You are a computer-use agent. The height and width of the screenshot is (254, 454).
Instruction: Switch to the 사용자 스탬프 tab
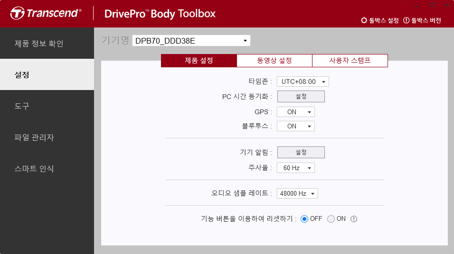350,60
